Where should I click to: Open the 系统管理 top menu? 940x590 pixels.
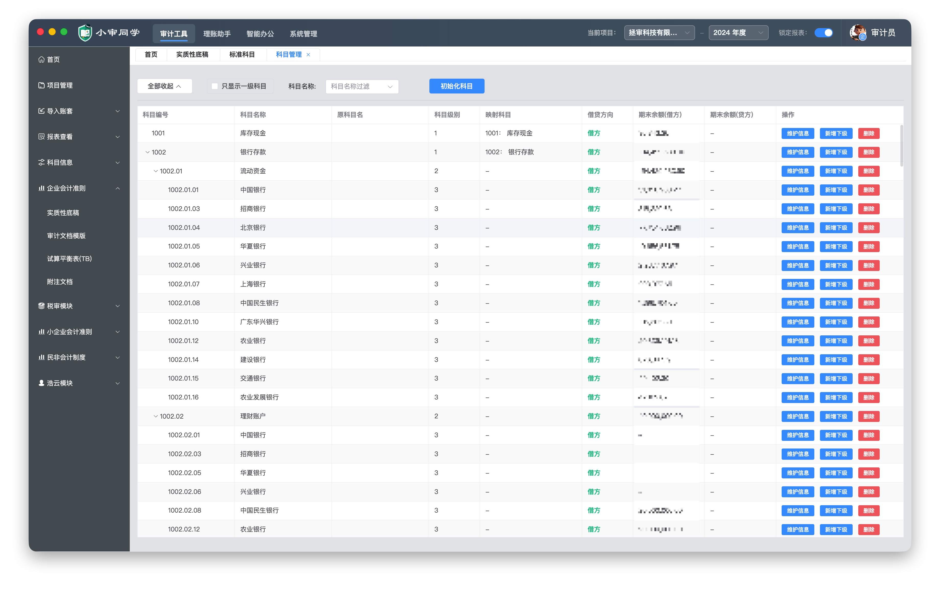pos(303,33)
